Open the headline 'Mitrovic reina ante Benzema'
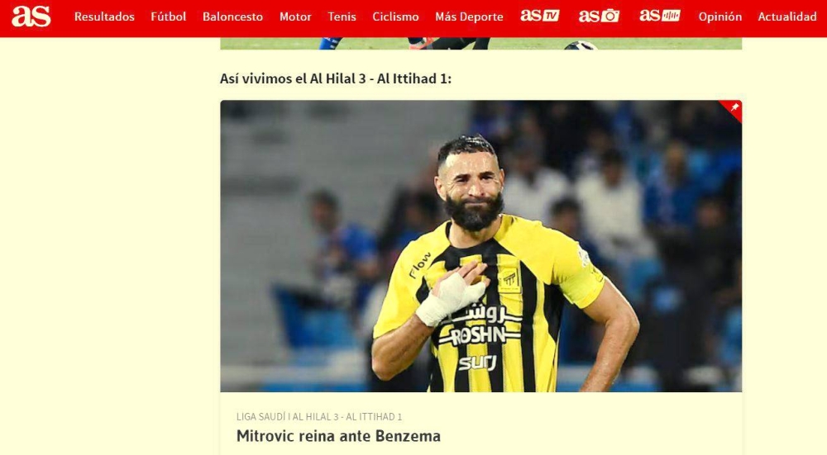The image size is (827, 455). 338,436
